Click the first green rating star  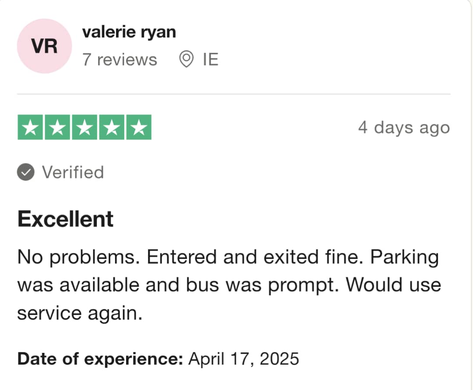pyautogui.click(x=30, y=127)
